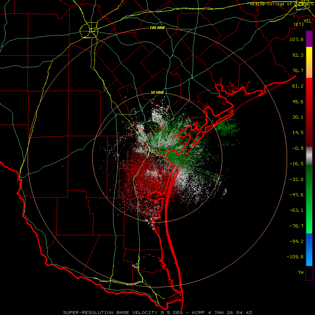This screenshot has width=315, height=315.
Task: Click the 107.8 velocity scale value
Action: coord(296,39)
